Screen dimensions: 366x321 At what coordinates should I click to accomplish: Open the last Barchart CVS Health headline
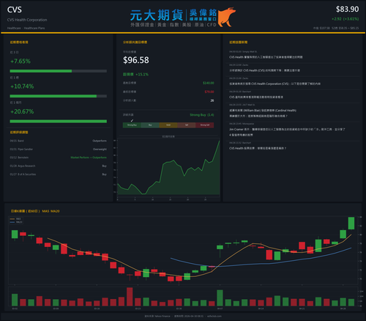pos(258,148)
